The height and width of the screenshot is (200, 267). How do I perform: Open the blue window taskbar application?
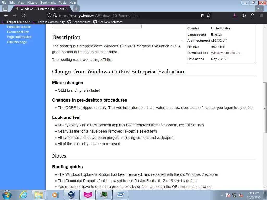click(x=120, y=195)
